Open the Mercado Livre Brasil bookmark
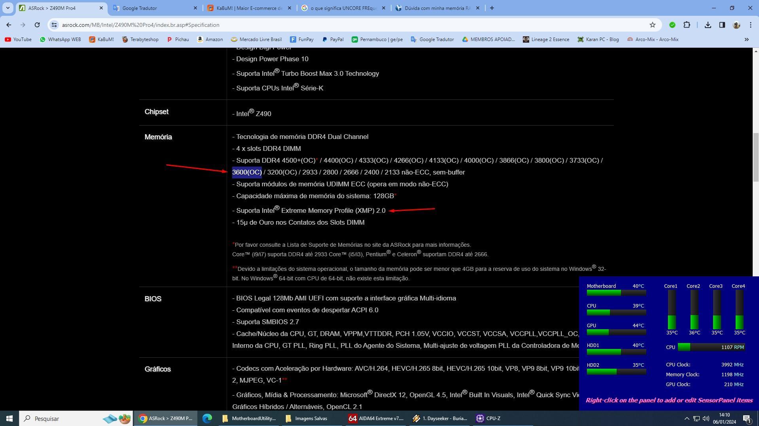This screenshot has width=759, height=426. pos(256,39)
